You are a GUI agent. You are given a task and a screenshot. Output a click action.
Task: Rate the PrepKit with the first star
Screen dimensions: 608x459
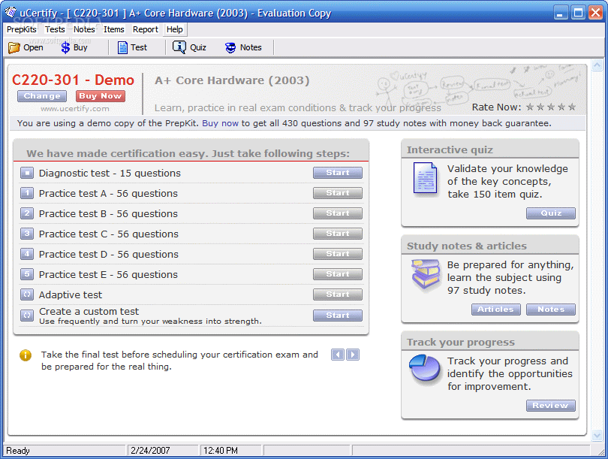click(x=530, y=107)
